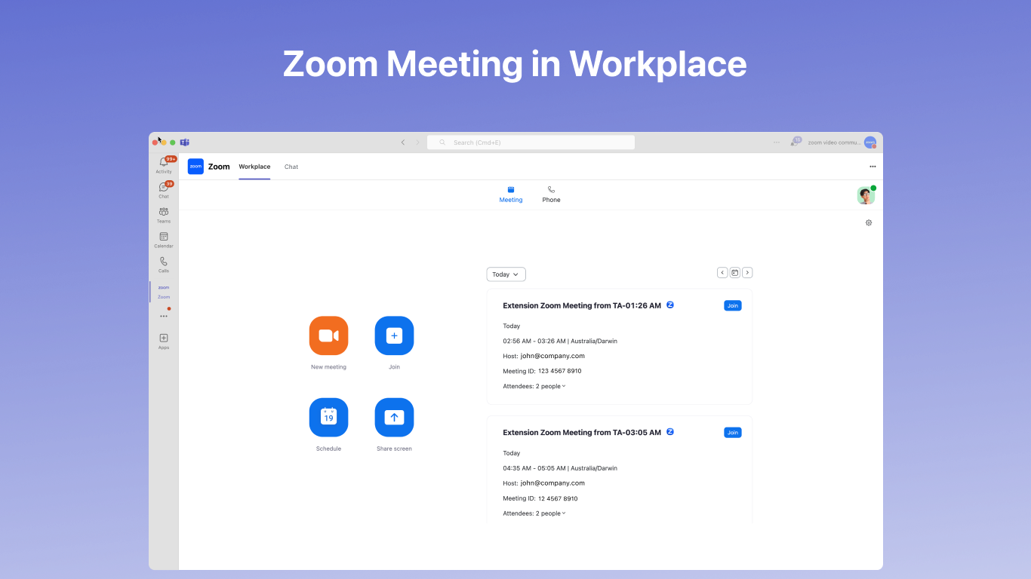Screen dimensions: 1031x579
Task: Open Teams section in the sidebar
Action: coord(164,215)
